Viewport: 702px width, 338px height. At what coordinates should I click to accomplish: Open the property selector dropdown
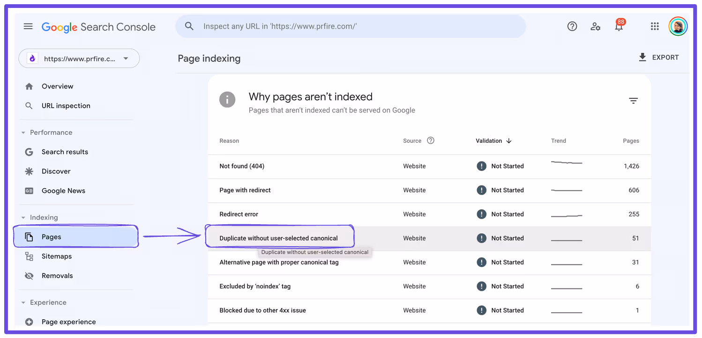[x=79, y=59]
